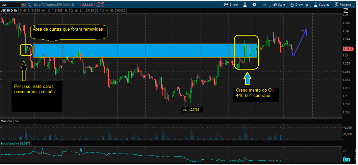Click the high value H: 1.2416
Viewport: 358px width, 165px height.
coord(72,10)
